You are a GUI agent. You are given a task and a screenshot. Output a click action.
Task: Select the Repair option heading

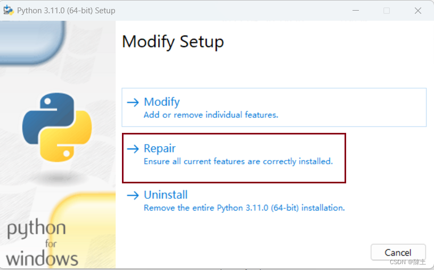(159, 148)
